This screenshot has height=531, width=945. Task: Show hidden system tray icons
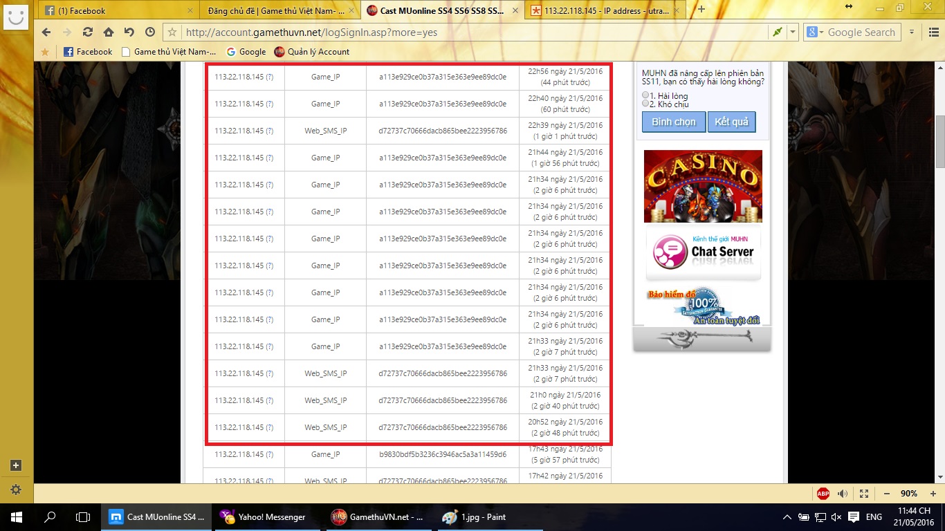coord(787,517)
